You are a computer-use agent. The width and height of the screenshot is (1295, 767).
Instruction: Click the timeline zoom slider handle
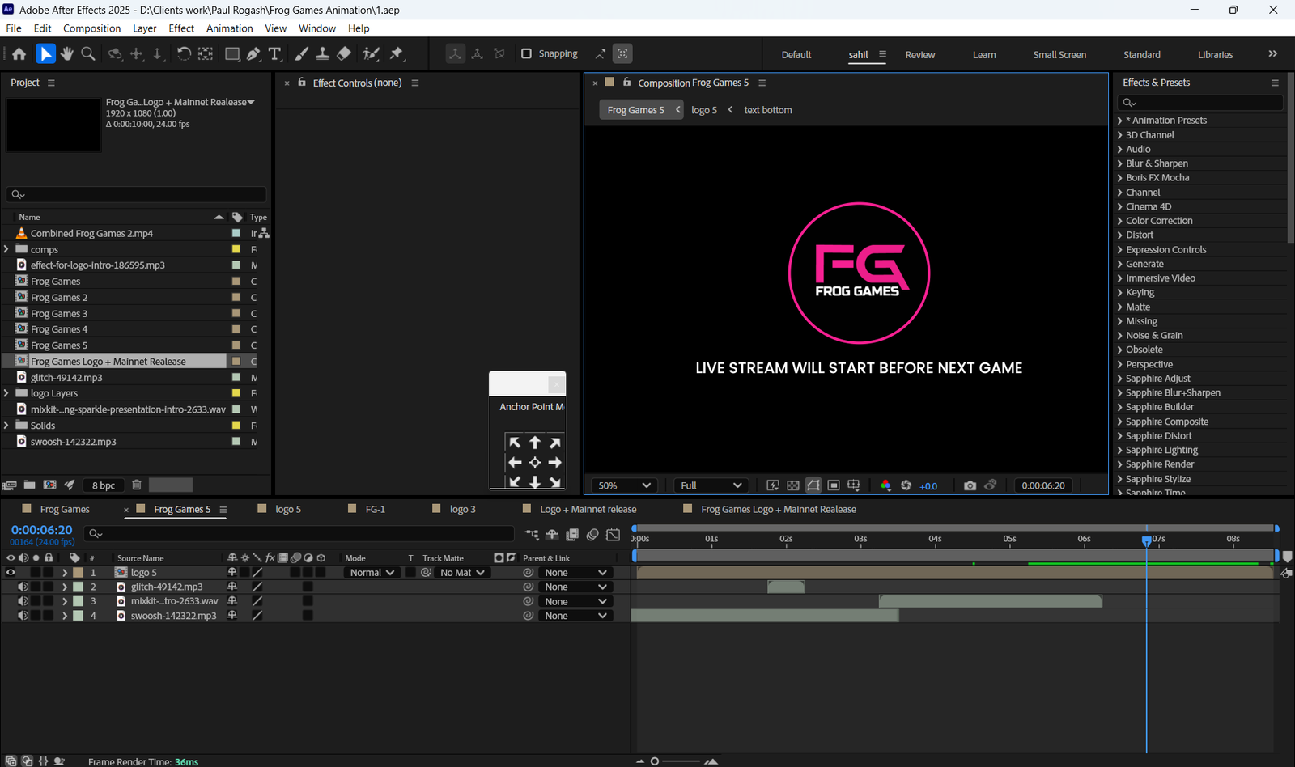pyautogui.click(x=655, y=761)
